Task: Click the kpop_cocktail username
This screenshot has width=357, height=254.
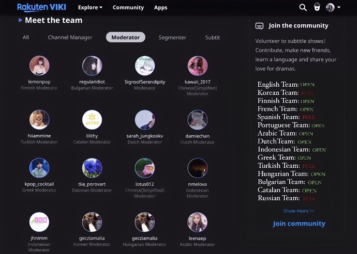Action: pyautogui.click(x=39, y=184)
